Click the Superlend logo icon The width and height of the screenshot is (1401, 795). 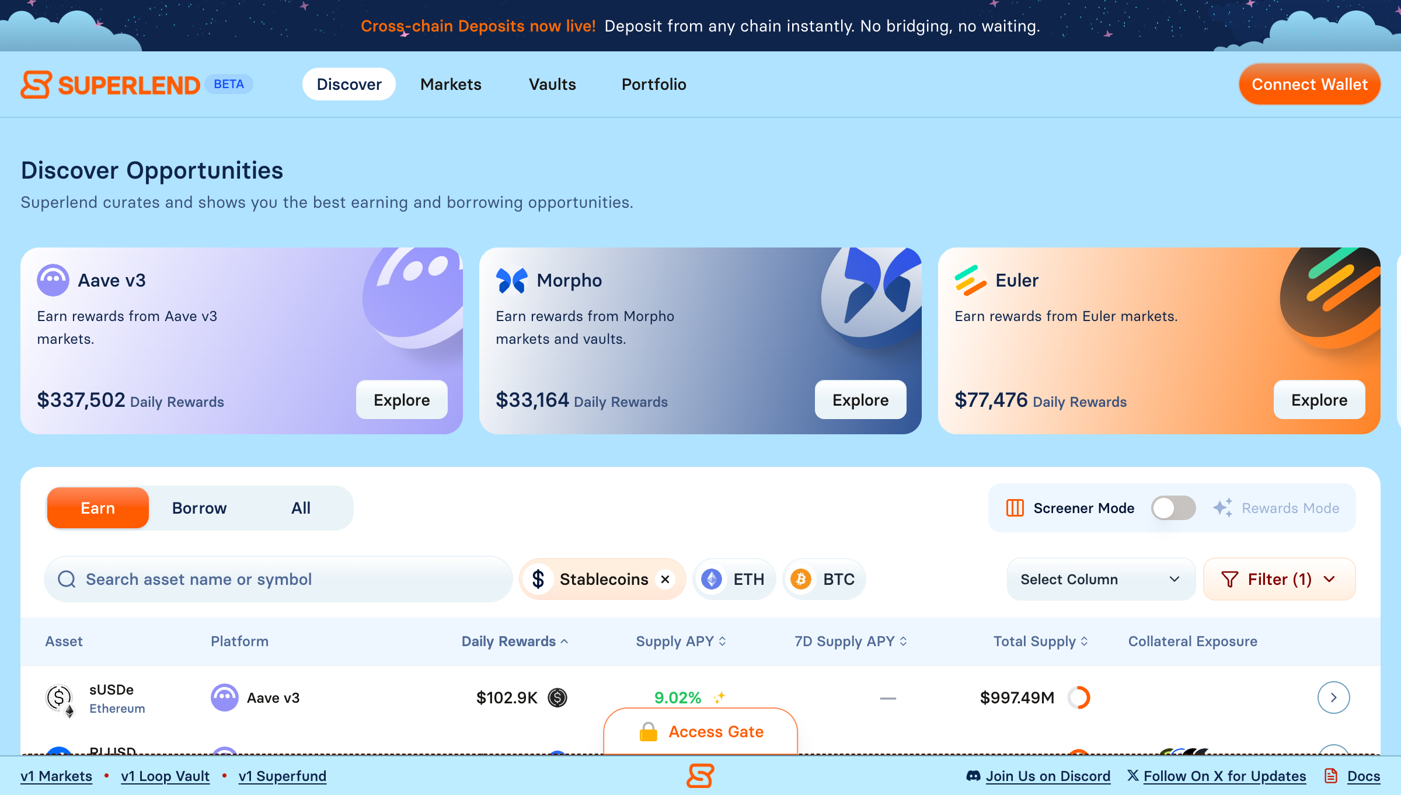(x=36, y=85)
